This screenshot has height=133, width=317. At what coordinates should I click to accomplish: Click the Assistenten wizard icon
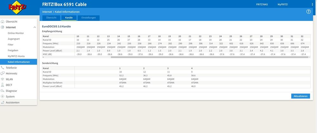pyautogui.click(x=3, y=102)
